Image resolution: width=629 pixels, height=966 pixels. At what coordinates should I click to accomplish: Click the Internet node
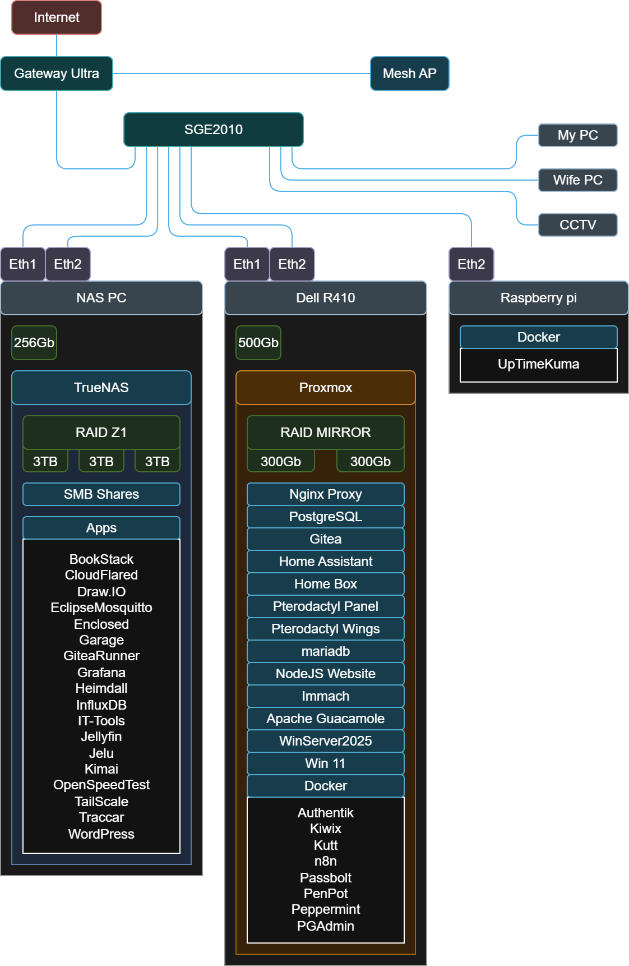57,17
